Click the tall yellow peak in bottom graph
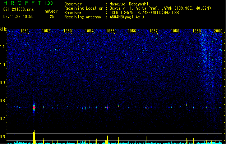The height and width of the screenshot is (144, 226). [34, 137]
